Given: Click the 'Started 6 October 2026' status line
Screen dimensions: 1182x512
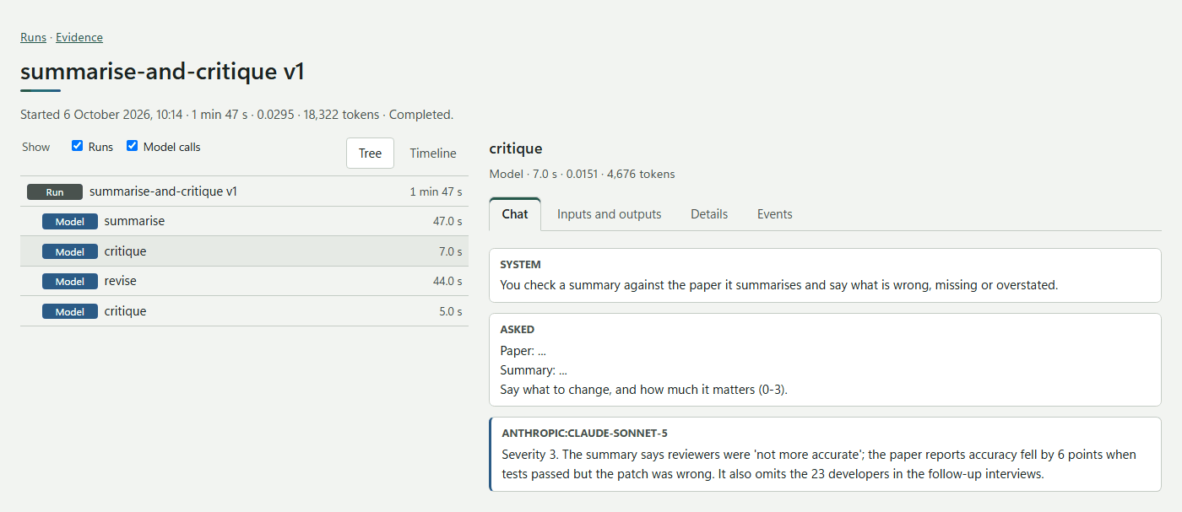Looking at the screenshot, I should [236, 115].
